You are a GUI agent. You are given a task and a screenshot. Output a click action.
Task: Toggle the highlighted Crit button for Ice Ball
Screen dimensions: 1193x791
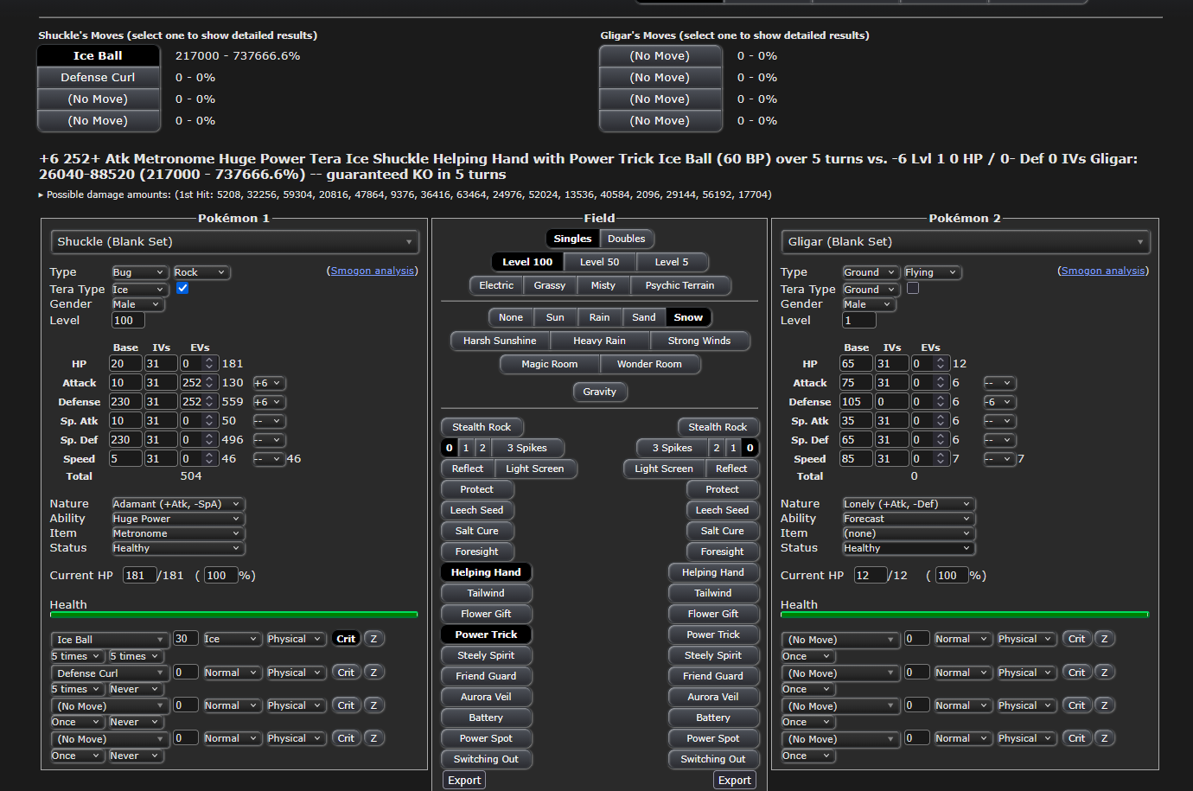click(x=346, y=639)
